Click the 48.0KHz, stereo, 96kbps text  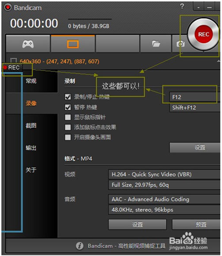coord(142,210)
